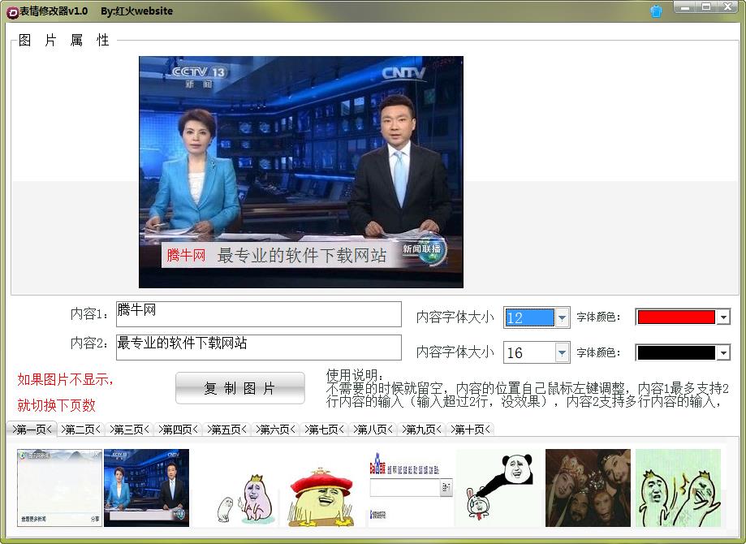This screenshot has width=746, height=544.
Task: Select the CCTV news anchor thumbnail
Action: [146, 487]
